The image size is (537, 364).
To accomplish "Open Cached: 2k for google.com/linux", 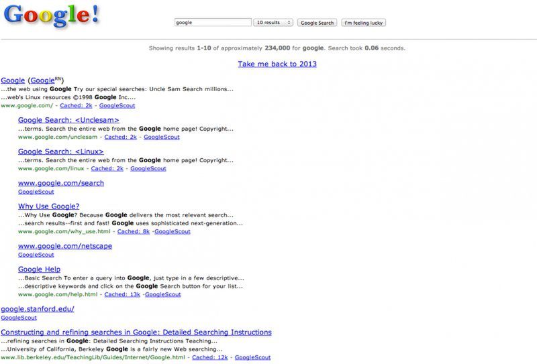I will (x=107, y=168).
